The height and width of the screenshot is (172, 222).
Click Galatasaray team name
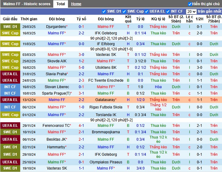[x=105, y=100]
